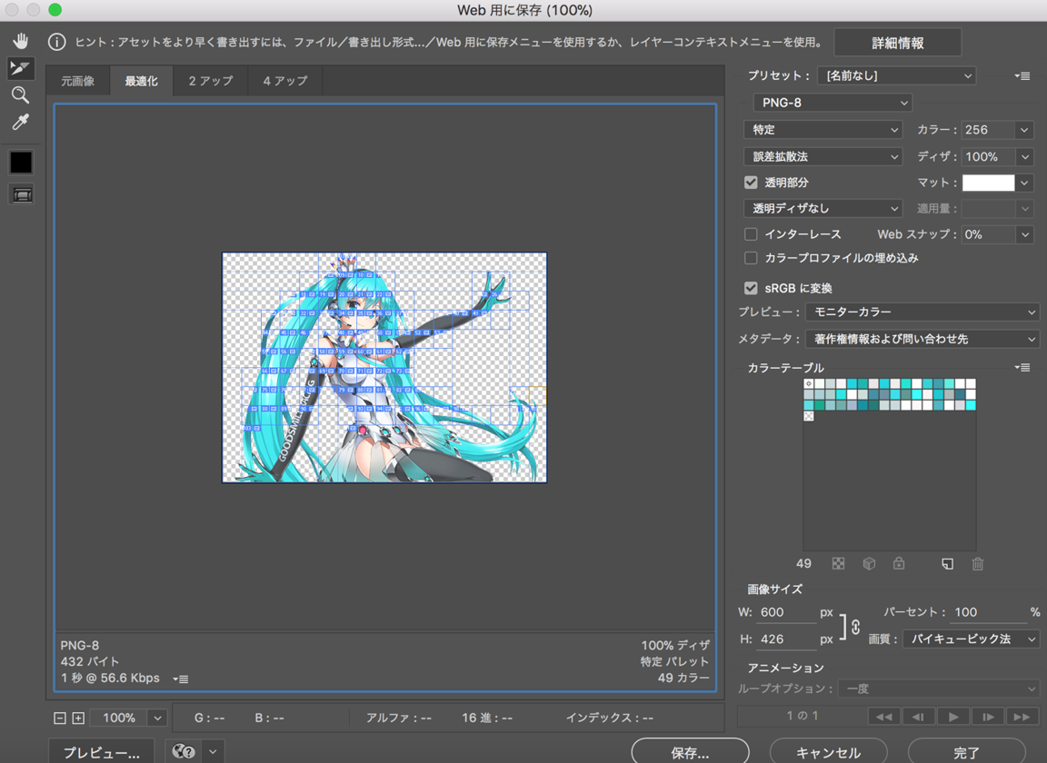Toggle slice visibility icon
Image resolution: width=1047 pixels, height=763 pixels.
coord(22,195)
